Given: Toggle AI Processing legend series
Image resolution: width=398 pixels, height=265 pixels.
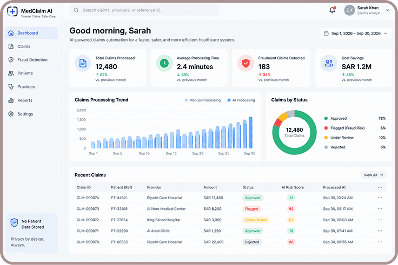Looking at the screenshot, I should click(241, 100).
